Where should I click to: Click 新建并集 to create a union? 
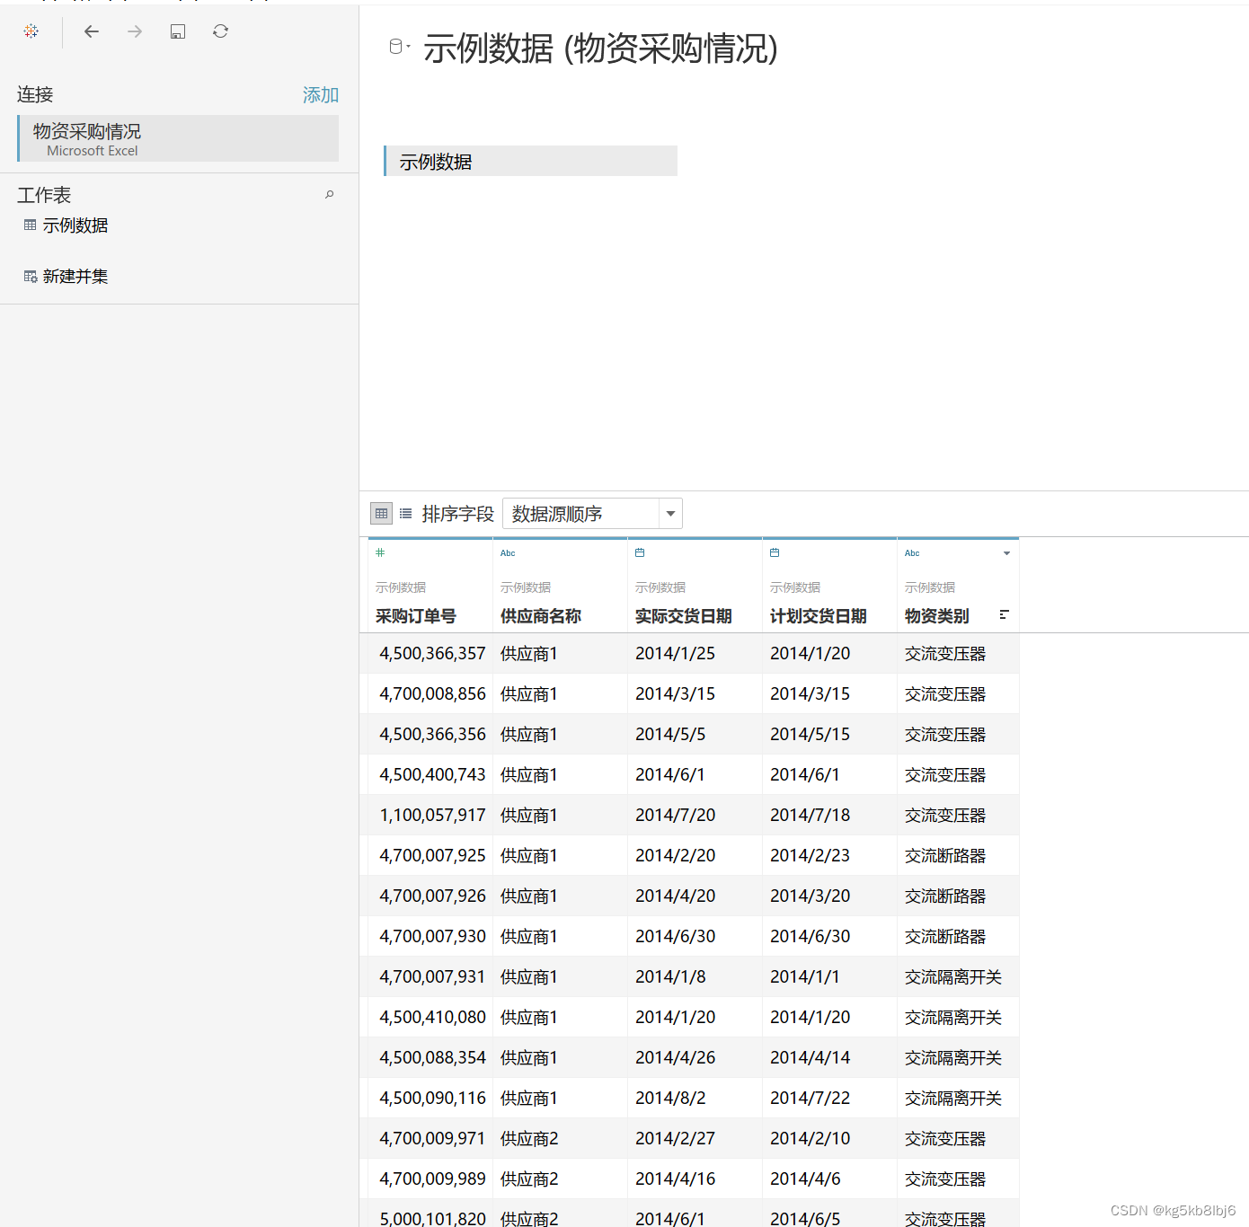tap(75, 277)
